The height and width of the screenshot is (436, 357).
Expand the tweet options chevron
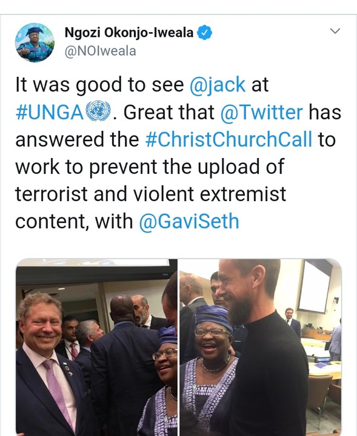tap(335, 31)
